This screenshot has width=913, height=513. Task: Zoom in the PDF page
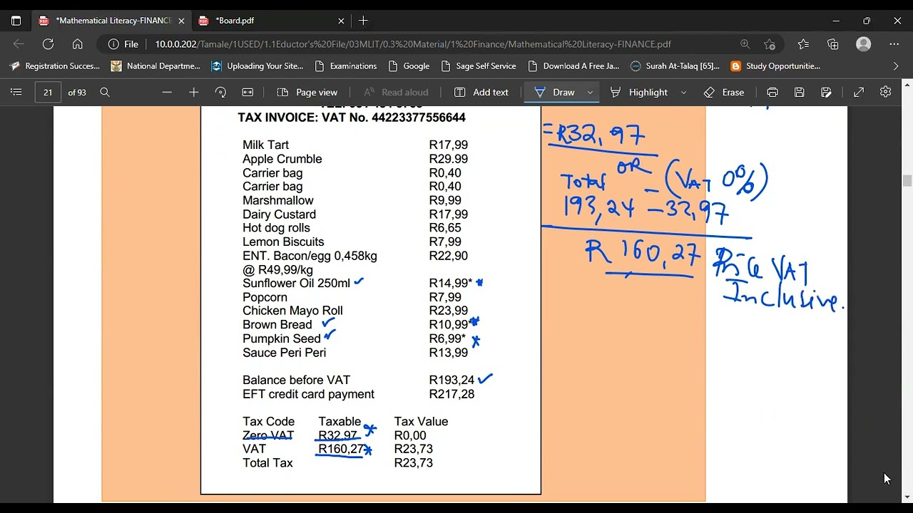click(x=193, y=92)
